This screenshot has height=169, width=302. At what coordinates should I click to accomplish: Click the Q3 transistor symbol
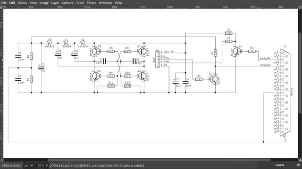96,51
